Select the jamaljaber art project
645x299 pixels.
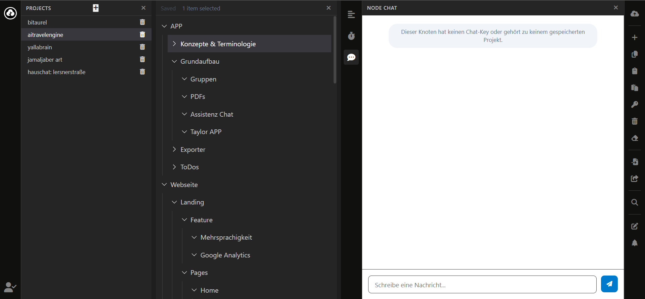point(45,60)
